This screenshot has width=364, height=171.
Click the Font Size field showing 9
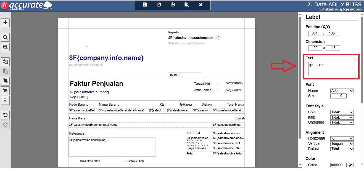click(x=338, y=96)
